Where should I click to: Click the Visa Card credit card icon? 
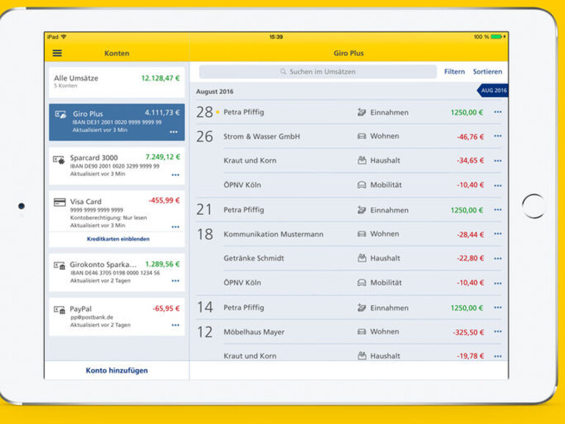click(x=59, y=202)
